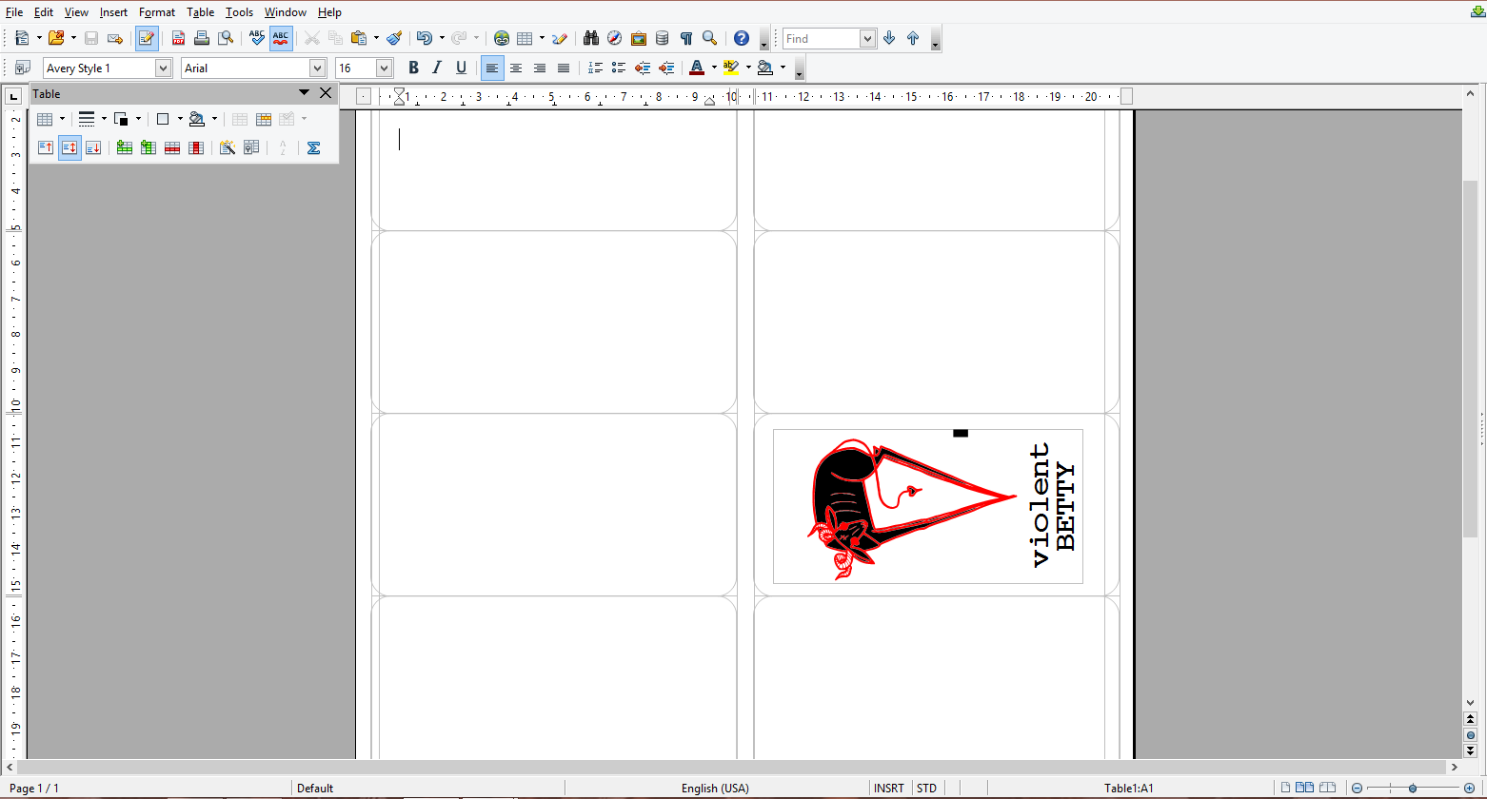1487x799 pixels.
Task: Open the Font Size dropdown showing 16
Action: pos(384,68)
